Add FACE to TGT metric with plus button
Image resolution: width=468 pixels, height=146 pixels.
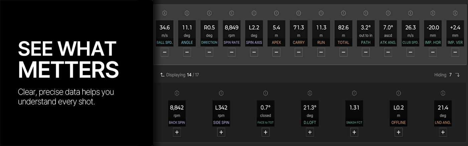265,132
